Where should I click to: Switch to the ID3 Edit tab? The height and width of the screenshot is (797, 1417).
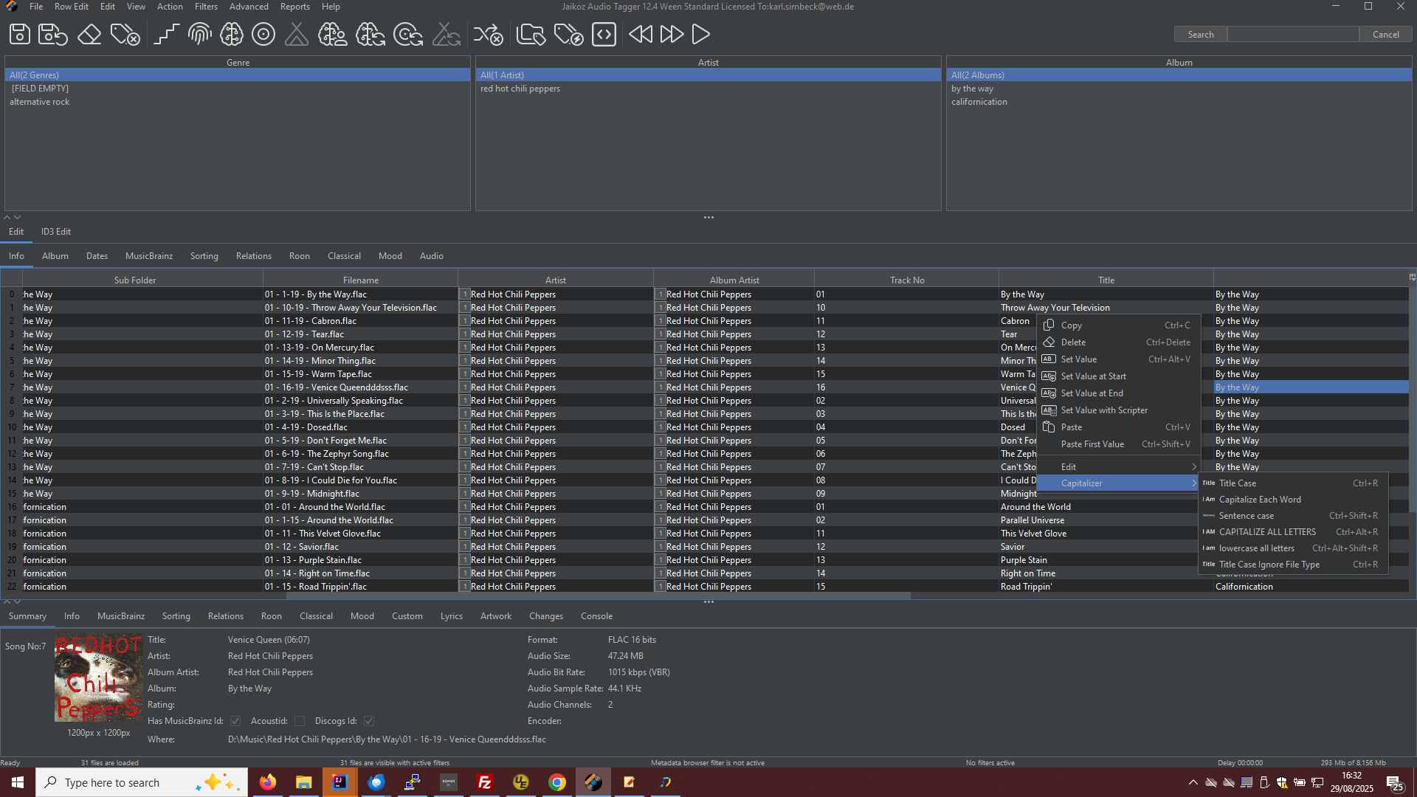click(56, 232)
